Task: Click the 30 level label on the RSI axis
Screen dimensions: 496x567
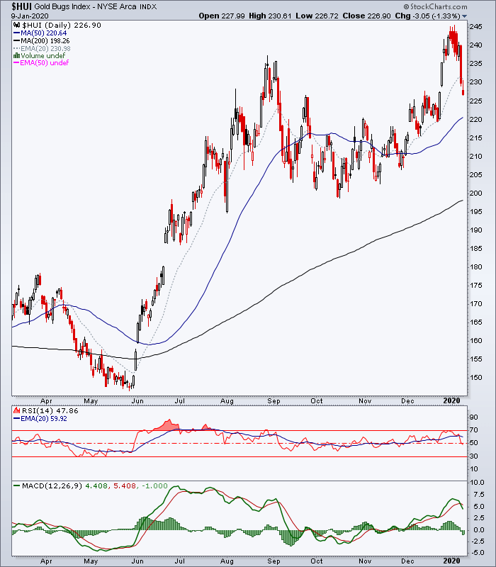Action: point(473,456)
